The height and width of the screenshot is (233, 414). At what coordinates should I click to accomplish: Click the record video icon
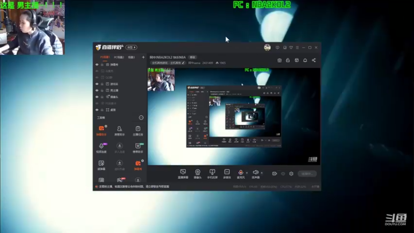click(275, 173)
